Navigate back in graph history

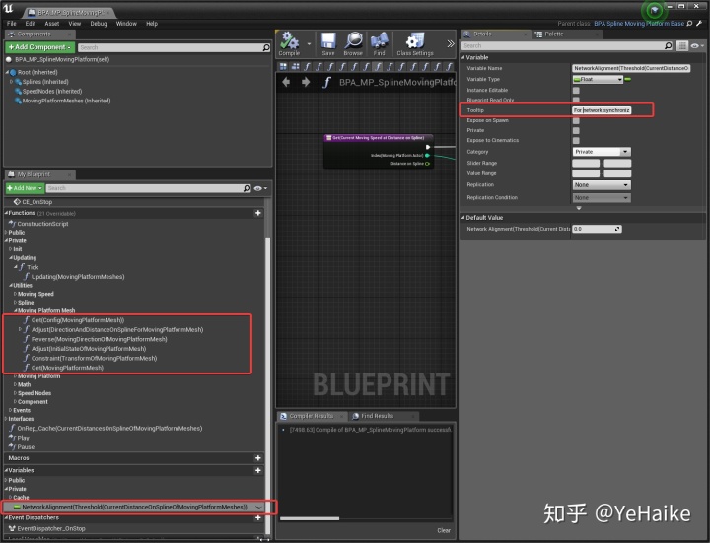pos(286,82)
